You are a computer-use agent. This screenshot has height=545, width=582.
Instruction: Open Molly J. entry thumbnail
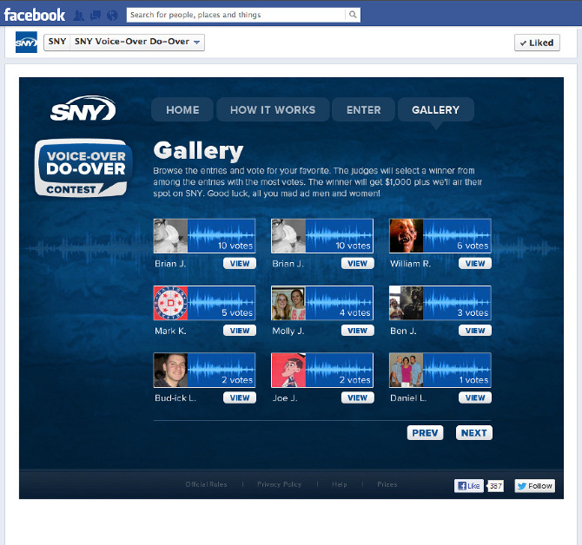tap(322, 303)
